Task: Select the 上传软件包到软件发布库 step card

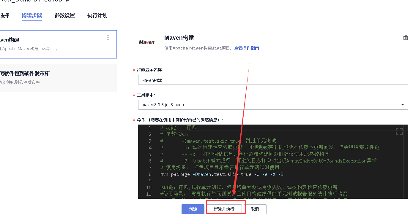Action: (58, 78)
